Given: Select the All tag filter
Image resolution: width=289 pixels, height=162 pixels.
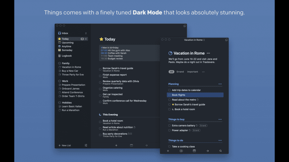Looking at the screenshot, I should tap(171, 72).
